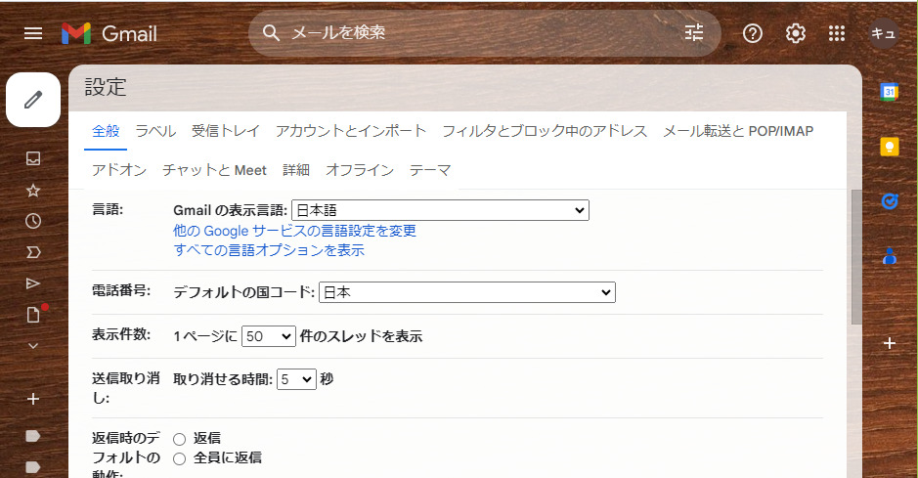
Task: Click the search magnifier icon
Action: [271, 33]
